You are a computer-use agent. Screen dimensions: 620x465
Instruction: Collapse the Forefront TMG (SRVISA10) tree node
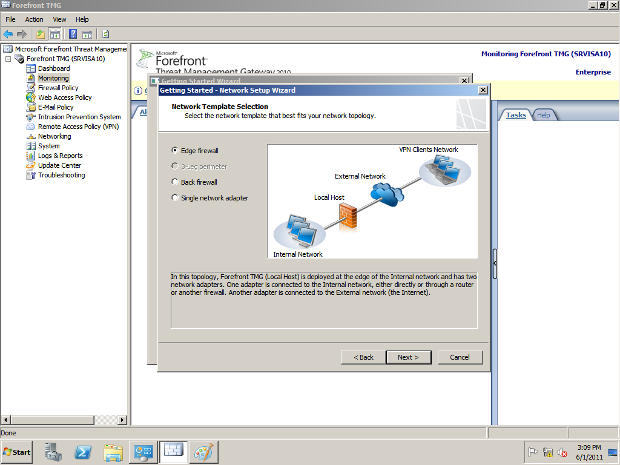pyautogui.click(x=8, y=59)
